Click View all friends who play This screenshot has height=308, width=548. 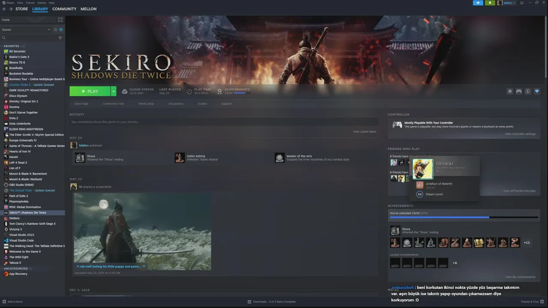pos(519,191)
